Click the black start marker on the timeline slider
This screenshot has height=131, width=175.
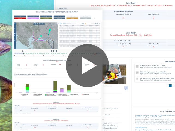[x=23, y=53]
